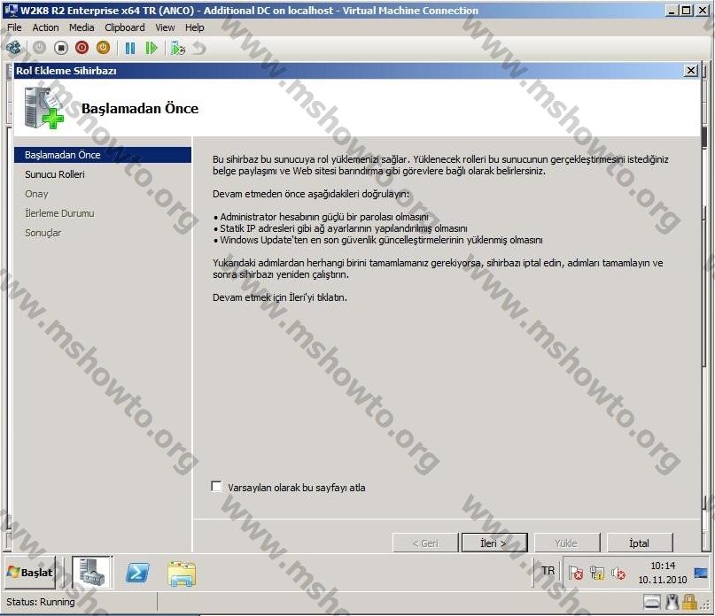Click the 'Windows Update'ten' bullet line

point(378,240)
